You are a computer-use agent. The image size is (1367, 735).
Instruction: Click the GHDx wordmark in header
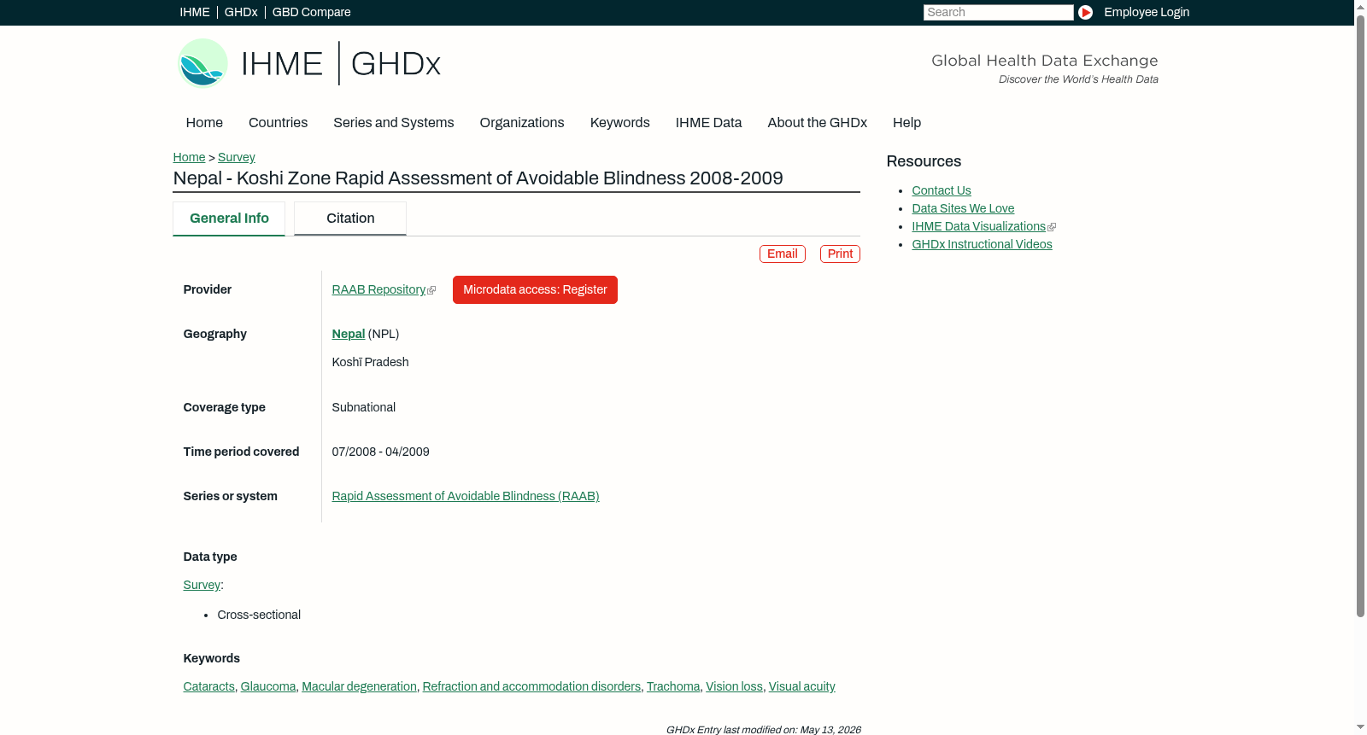(396, 64)
